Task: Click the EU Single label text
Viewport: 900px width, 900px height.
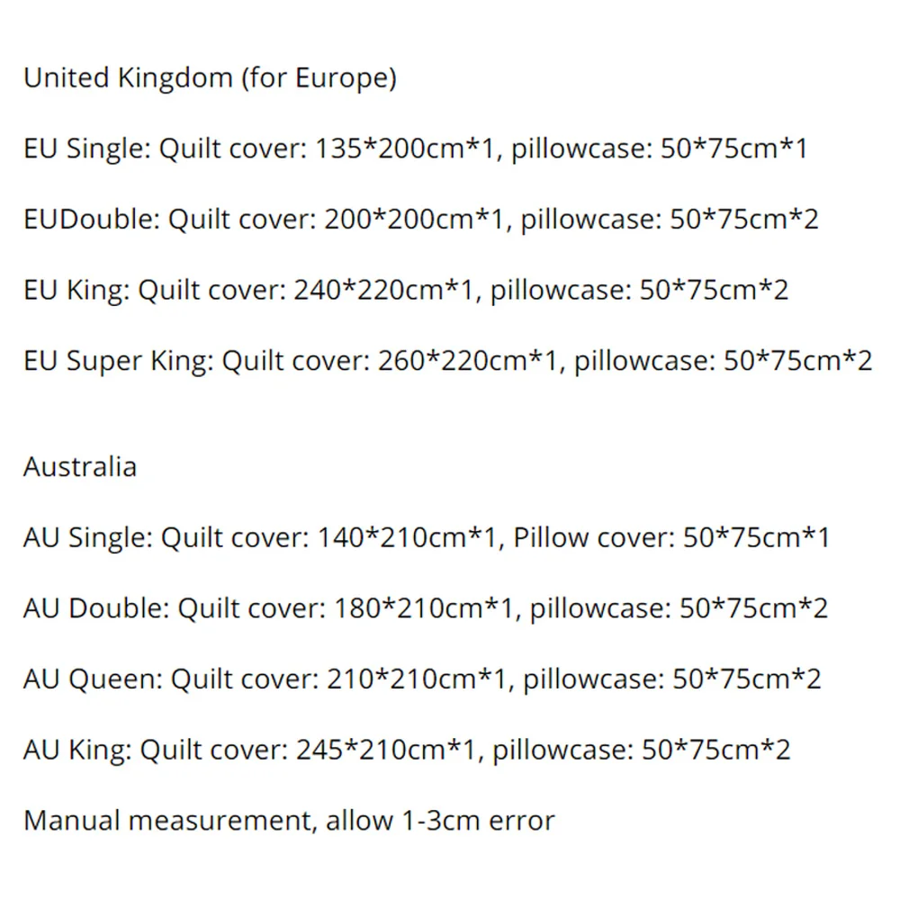Action: 86,148
